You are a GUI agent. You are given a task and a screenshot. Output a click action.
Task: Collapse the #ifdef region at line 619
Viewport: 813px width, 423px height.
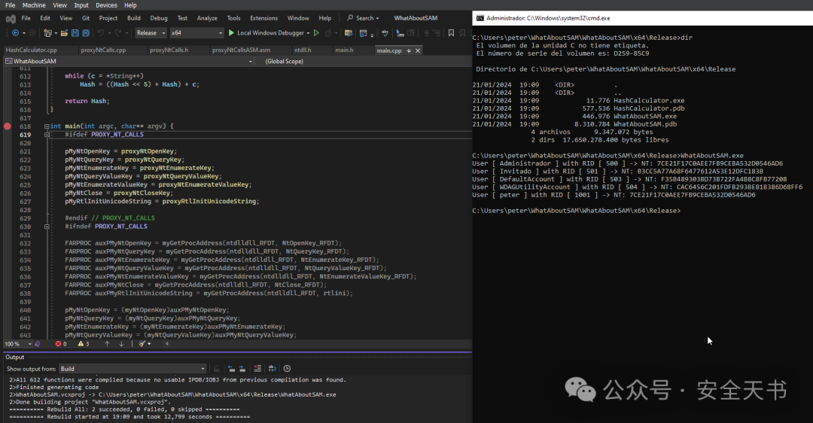(47, 134)
